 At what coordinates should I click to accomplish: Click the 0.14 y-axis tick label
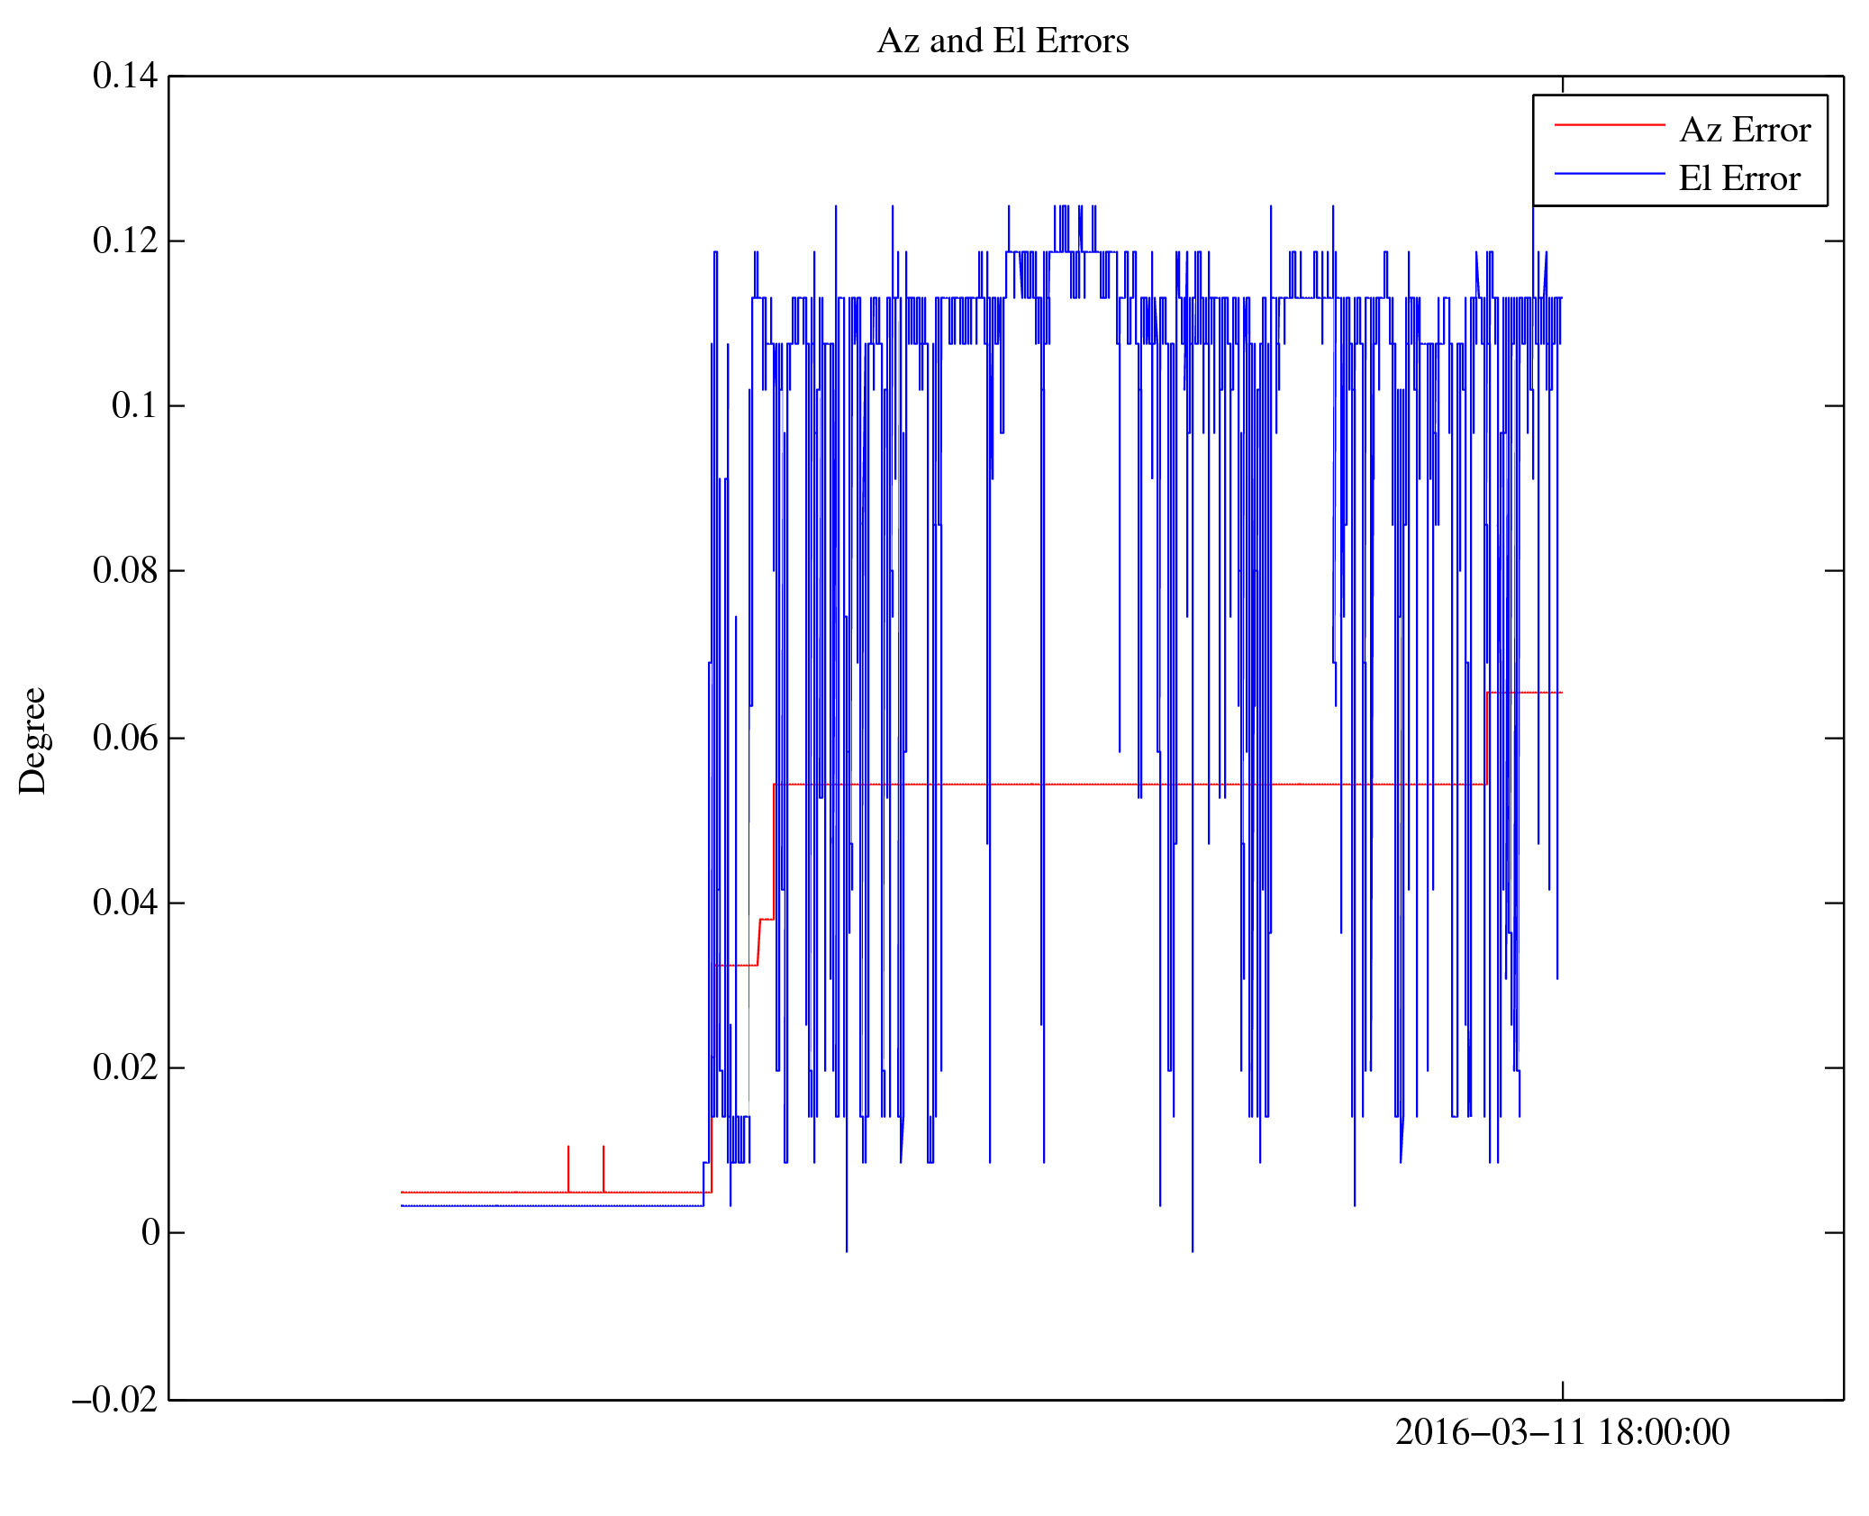[125, 76]
